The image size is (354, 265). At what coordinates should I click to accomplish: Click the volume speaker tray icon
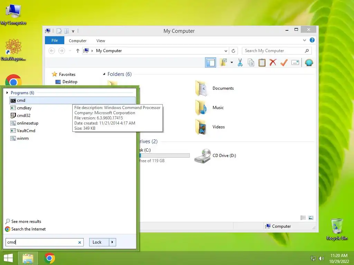coord(321,258)
